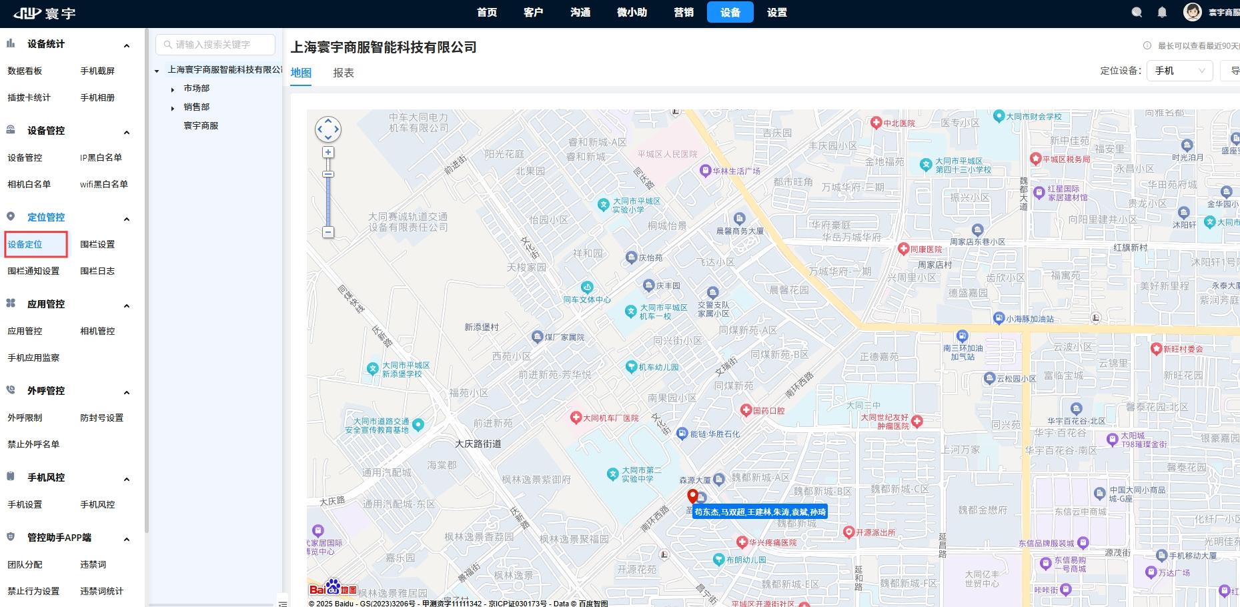Click the 设备管控 section icon
This screenshot has width=1240, height=607.
pos(11,130)
